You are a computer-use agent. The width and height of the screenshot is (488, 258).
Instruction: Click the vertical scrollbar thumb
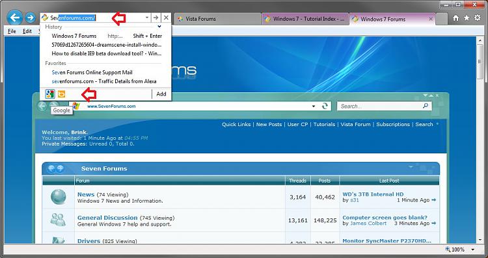(480, 61)
